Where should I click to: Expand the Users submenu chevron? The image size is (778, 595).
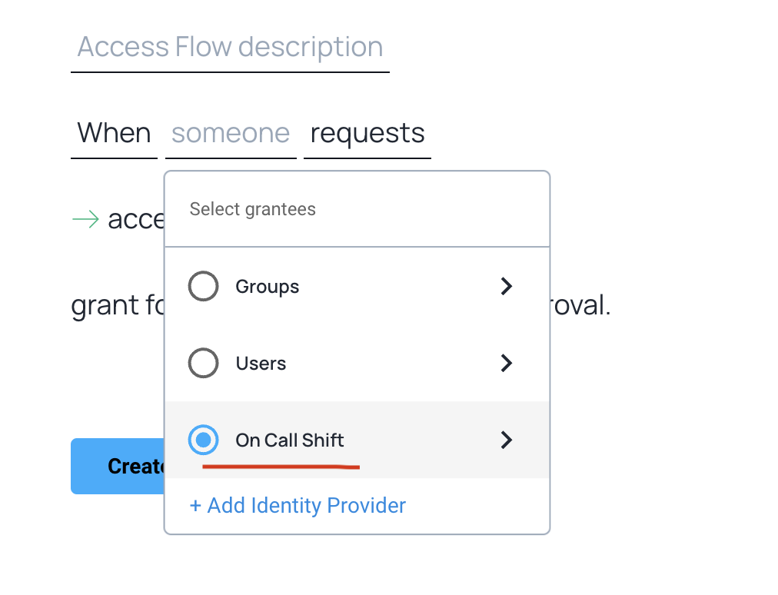coord(506,364)
